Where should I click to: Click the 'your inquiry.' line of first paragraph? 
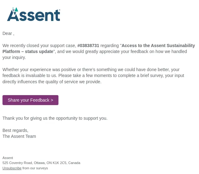[x=14, y=58]
